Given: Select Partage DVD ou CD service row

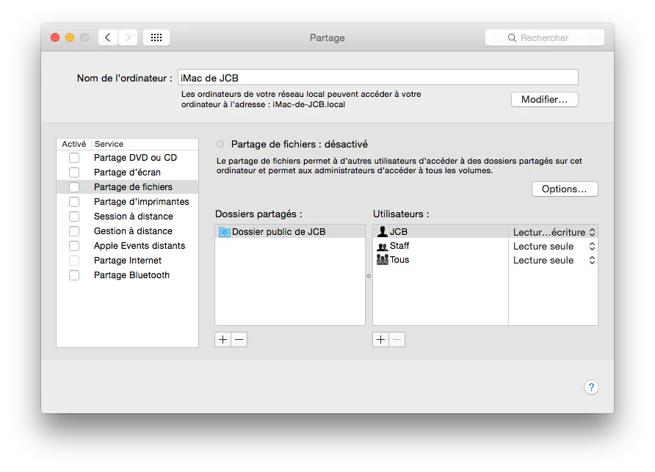Looking at the screenshot, I should pyautogui.click(x=128, y=158).
